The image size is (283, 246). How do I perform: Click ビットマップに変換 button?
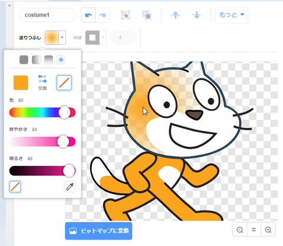click(x=98, y=231)
